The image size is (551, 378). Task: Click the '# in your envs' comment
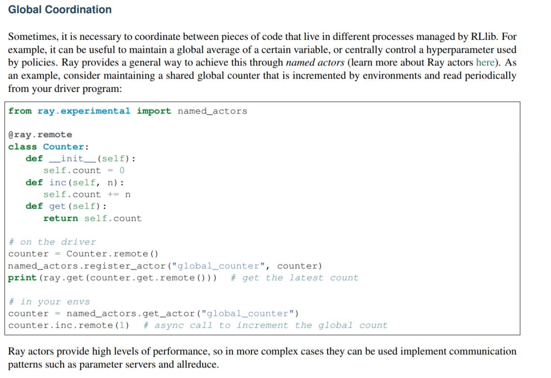click(49, 302)
